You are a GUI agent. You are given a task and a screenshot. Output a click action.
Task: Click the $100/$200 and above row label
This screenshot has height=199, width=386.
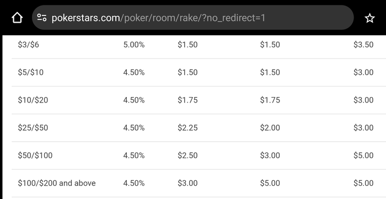[x=57, y=183]
